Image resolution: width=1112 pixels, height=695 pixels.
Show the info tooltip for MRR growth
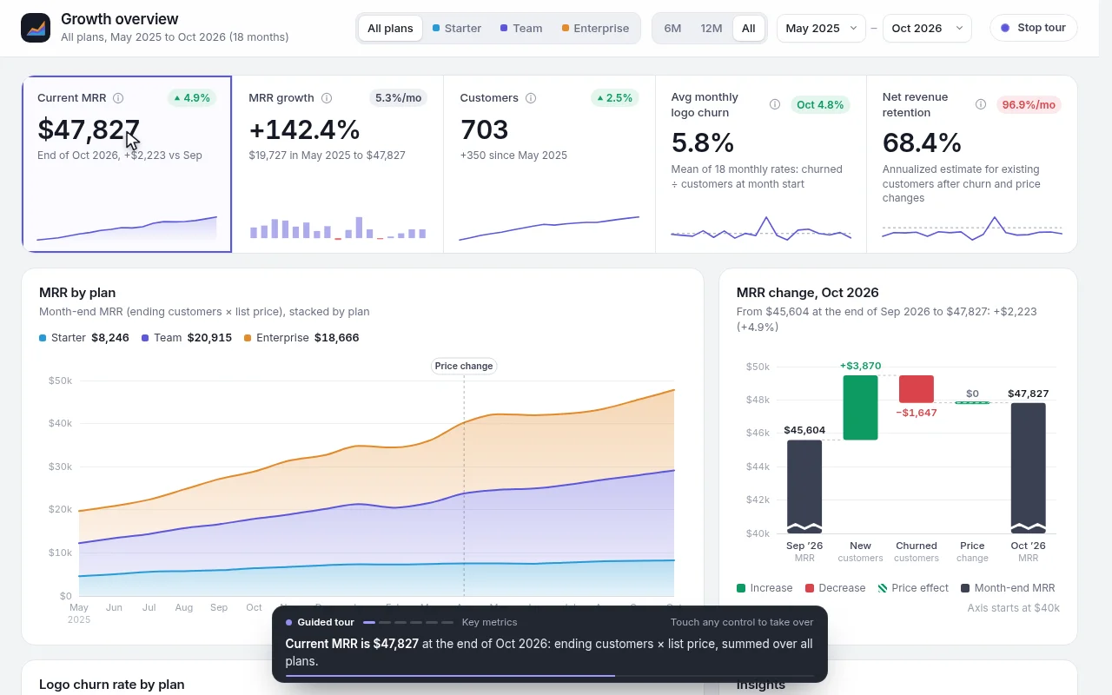point(327,98)
